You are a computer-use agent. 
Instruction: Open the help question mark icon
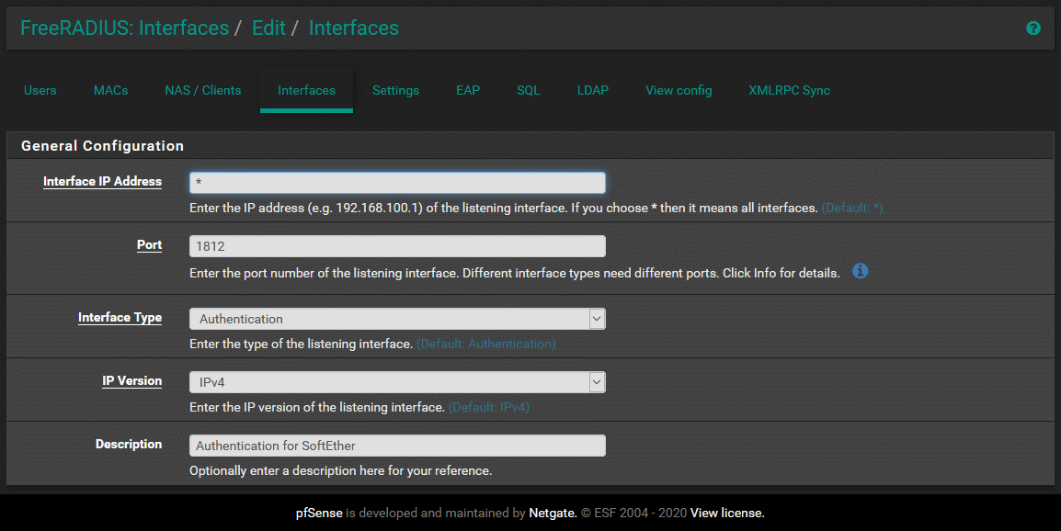[x=1032, y=28]
